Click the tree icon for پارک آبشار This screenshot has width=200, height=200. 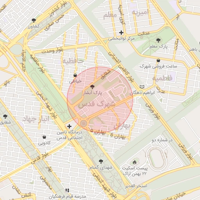click(92, 87)
